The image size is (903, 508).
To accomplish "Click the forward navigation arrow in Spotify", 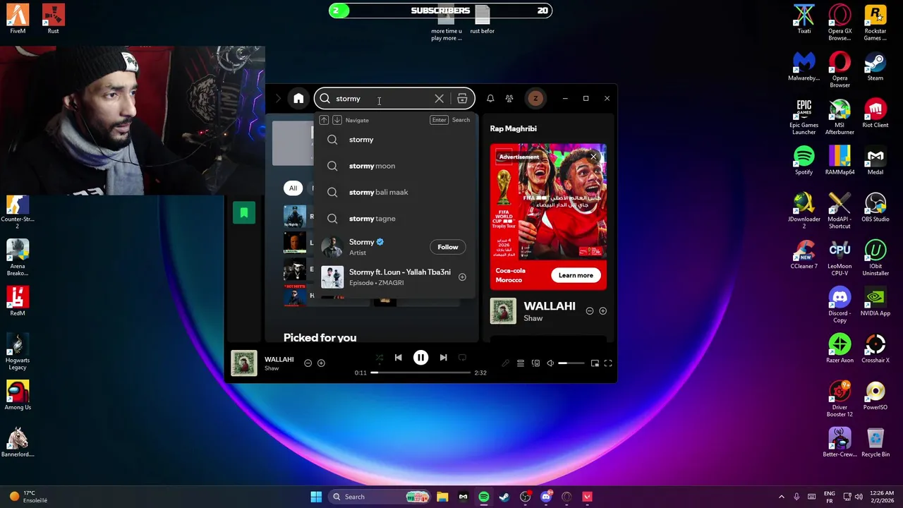I will [x=278, y=99].
